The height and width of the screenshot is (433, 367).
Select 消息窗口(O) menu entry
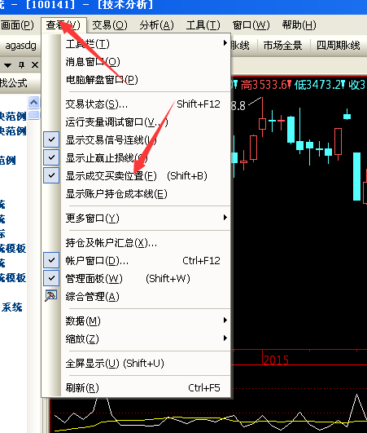tap(146, 62)
